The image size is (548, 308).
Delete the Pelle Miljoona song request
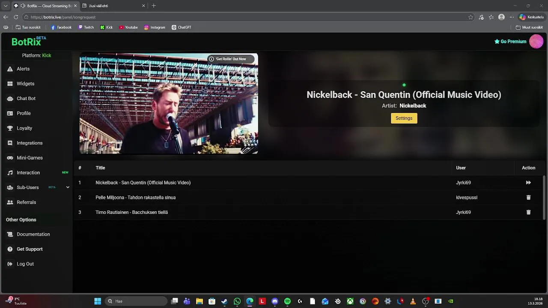click(528, 198)
